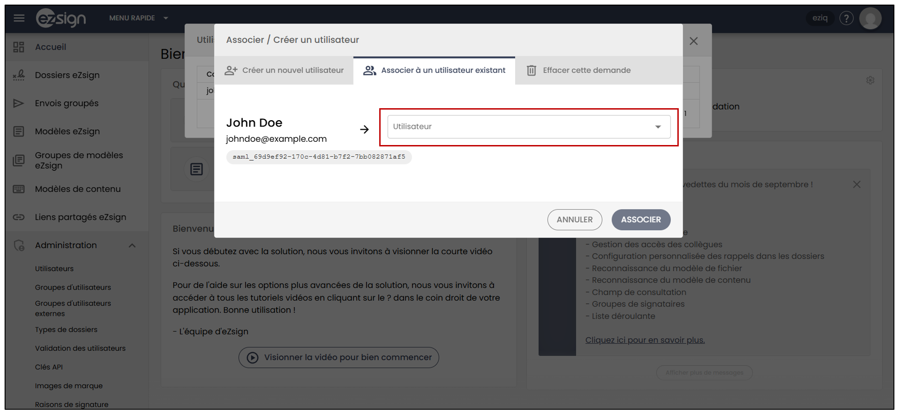Click the ANNULER button
The image size is (899, 413).
coord(575,220)
